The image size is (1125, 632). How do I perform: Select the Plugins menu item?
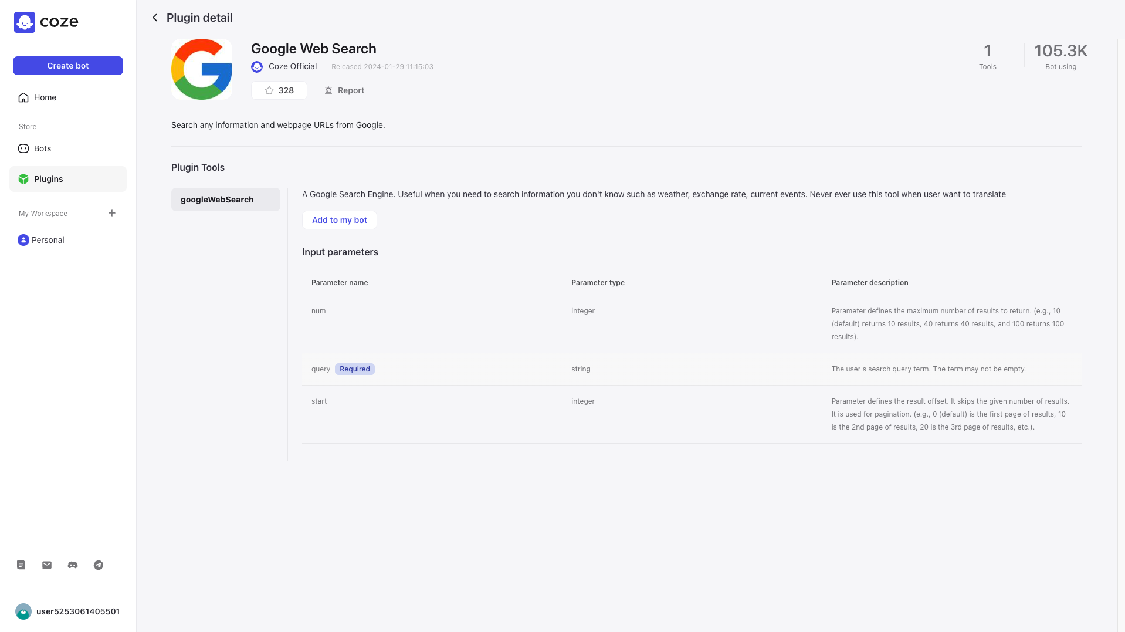(x=48, y=179)
